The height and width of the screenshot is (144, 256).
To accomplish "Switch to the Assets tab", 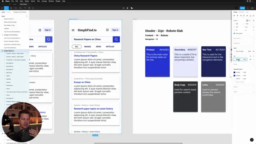I will [x=8, y=12].
